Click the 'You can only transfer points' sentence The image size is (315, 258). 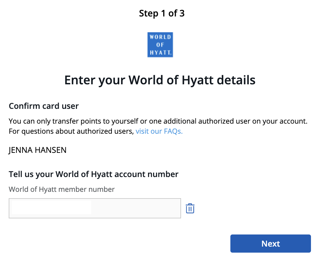click(x=158, y=121)
